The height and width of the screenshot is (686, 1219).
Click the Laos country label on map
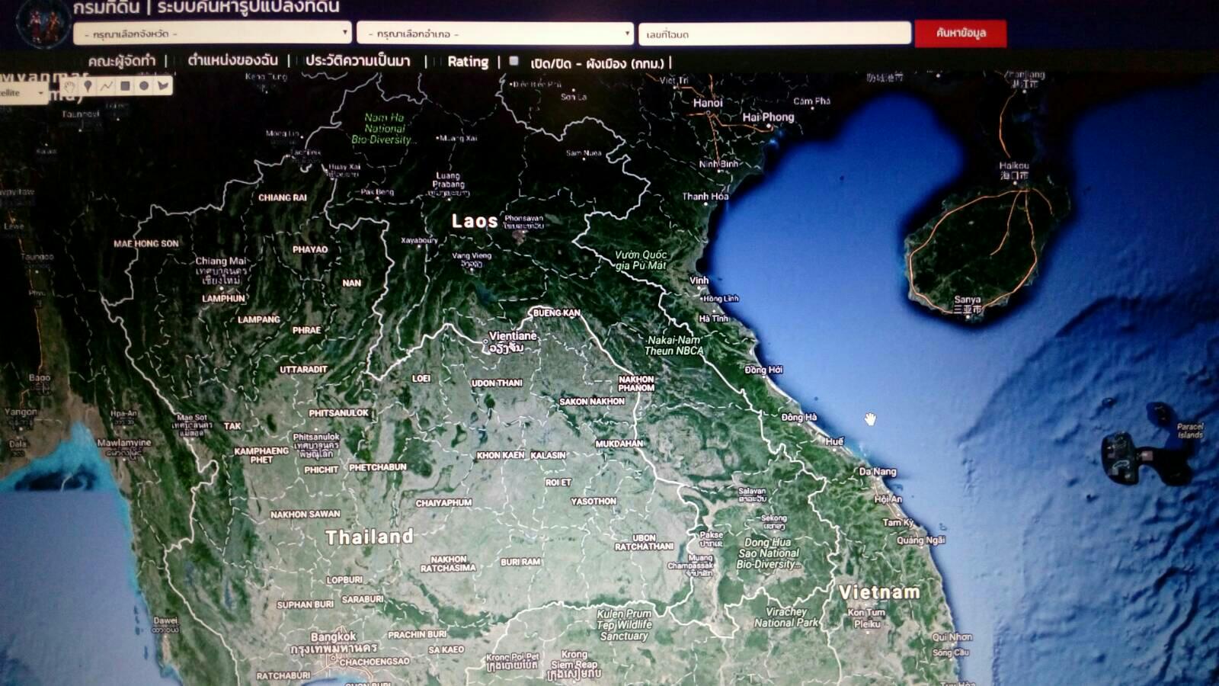pos(474,221)
